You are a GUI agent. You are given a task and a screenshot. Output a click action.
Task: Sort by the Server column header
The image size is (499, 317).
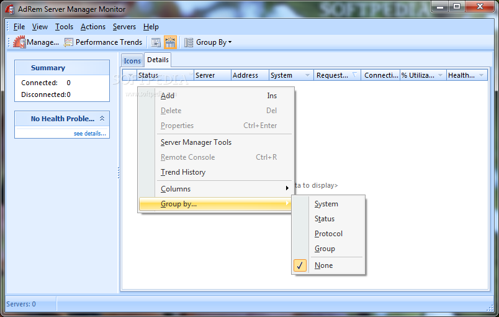212,75
